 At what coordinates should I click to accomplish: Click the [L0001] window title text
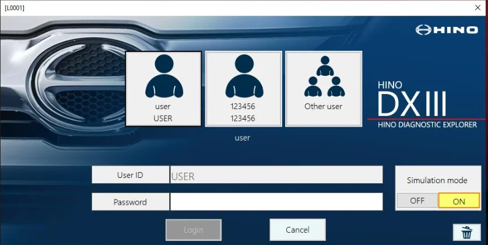tap(15, 8)
